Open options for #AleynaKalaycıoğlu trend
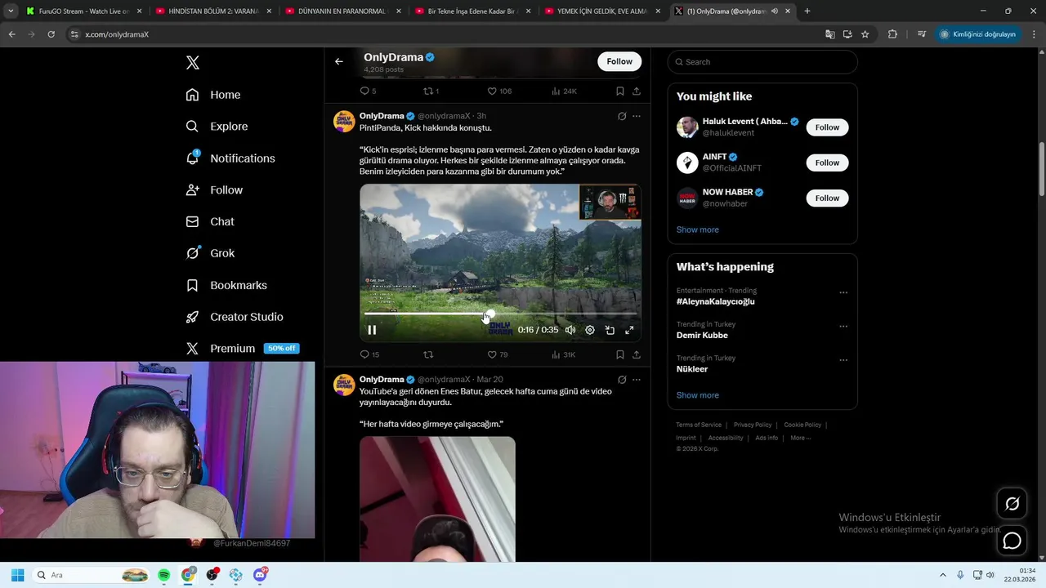This screenshot has width=1046, height=588. click(x=843, y=292)
